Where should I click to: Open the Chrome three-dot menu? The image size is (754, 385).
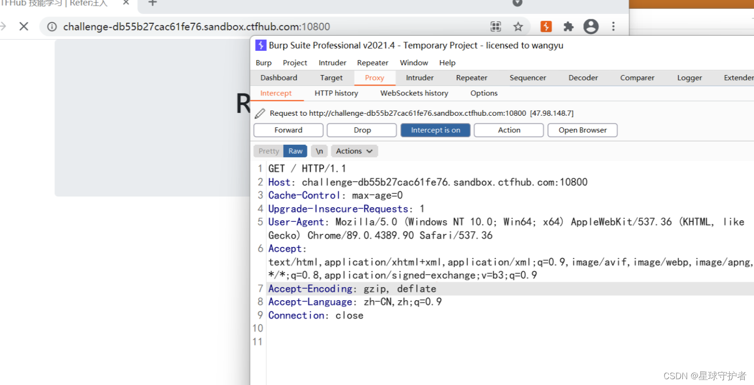tap(613, 27)
